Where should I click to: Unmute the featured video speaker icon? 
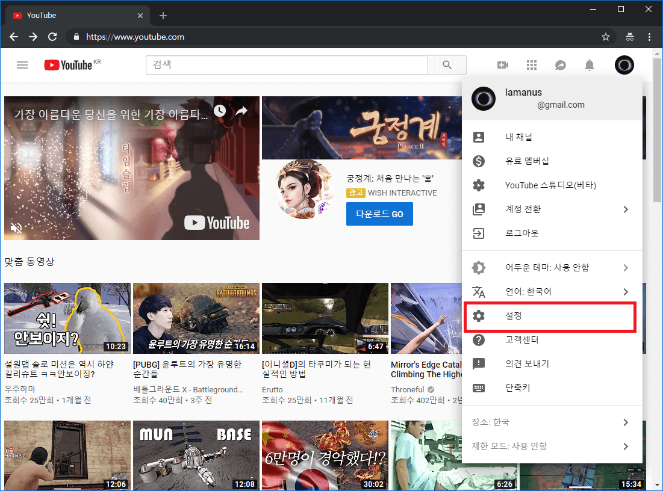(x=17, y=227)
